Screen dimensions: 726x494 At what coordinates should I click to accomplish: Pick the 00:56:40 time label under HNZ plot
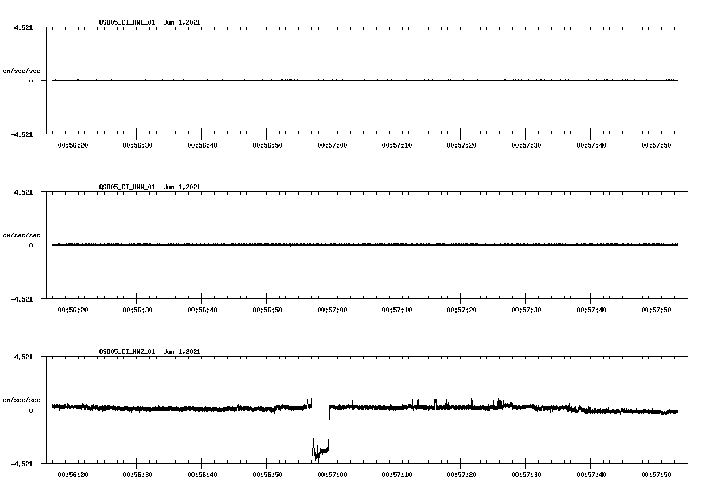click(x=202, y=474)
